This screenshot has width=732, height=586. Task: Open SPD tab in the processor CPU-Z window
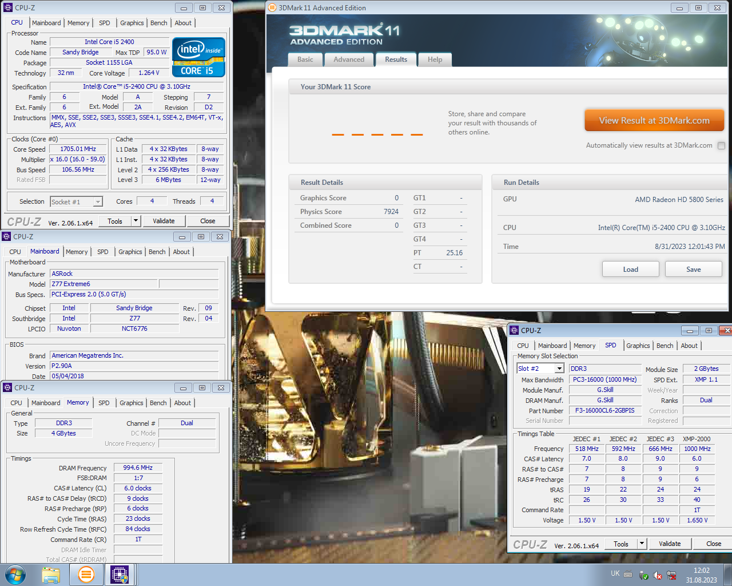[x=105, y=23]
